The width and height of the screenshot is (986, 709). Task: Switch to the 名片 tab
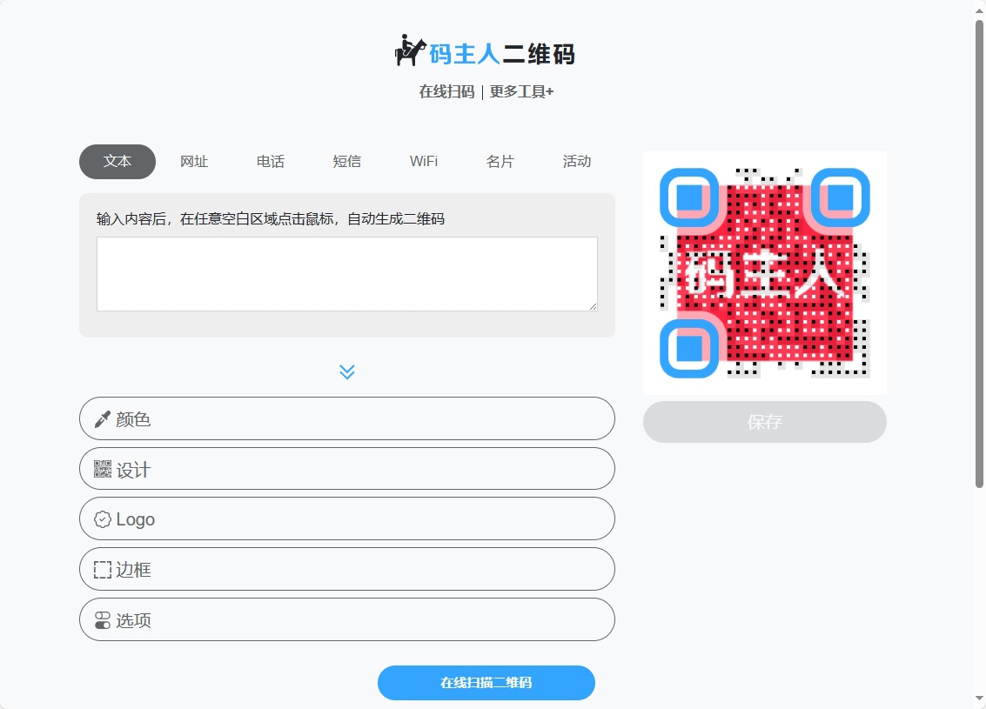click(500, 162)
